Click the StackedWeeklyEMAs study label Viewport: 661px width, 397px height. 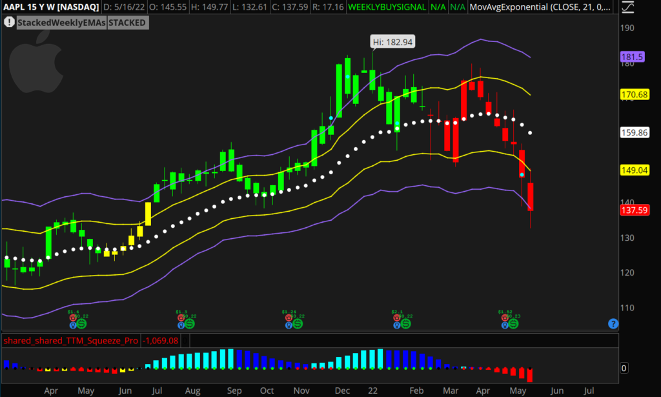pos(61,23)
